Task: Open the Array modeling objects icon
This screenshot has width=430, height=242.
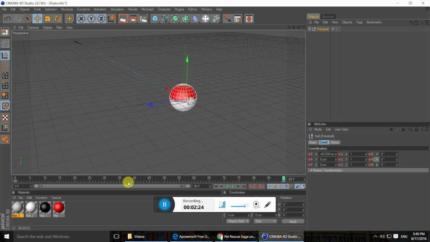Action: [185, 19]
